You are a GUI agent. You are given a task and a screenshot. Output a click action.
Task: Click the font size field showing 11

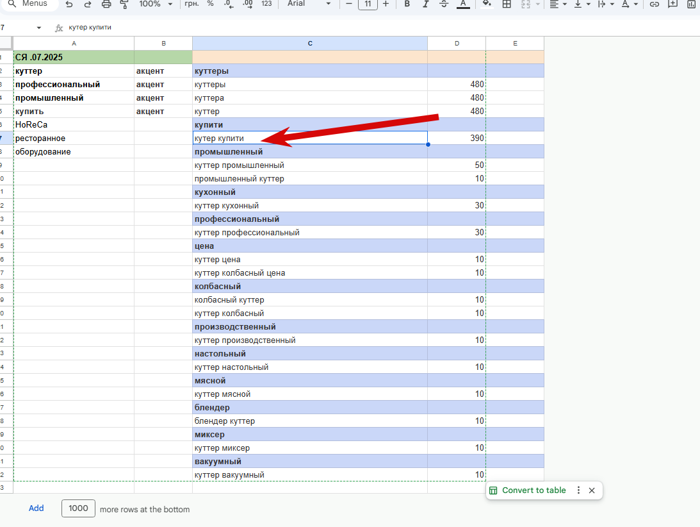(368, 4)
